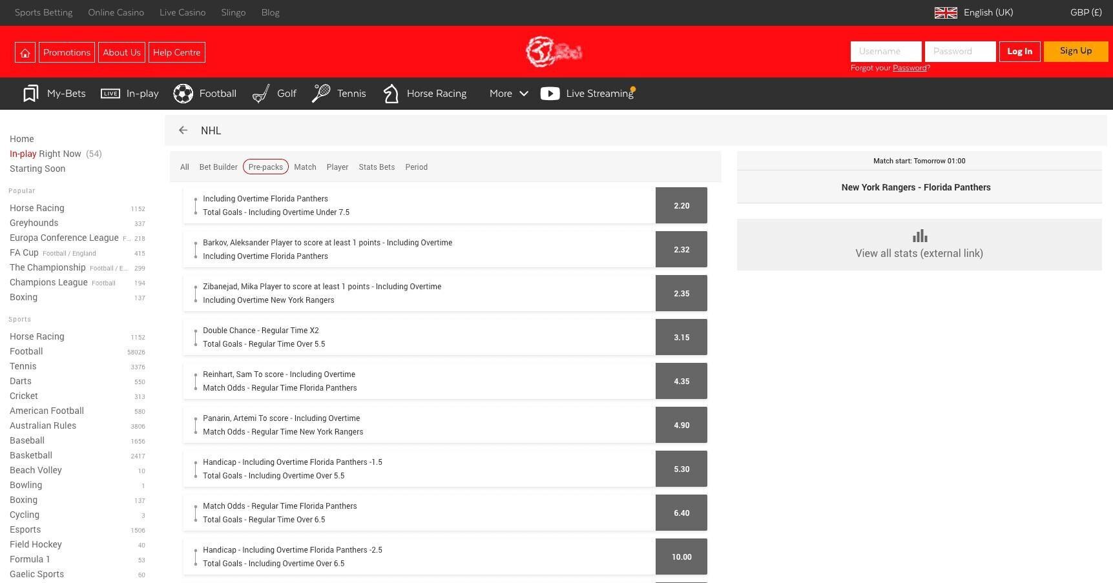
Task: Click the home icon button
Action: [25, 52]
